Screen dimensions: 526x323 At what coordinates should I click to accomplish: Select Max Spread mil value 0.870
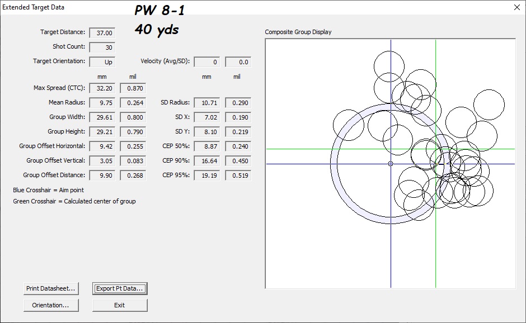coord(133,88)
